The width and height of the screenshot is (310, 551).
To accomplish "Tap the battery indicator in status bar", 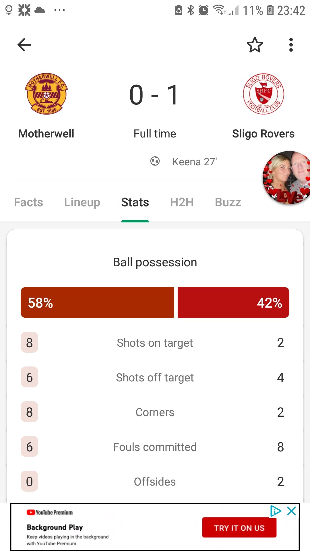I will click(x=270, y=10).
